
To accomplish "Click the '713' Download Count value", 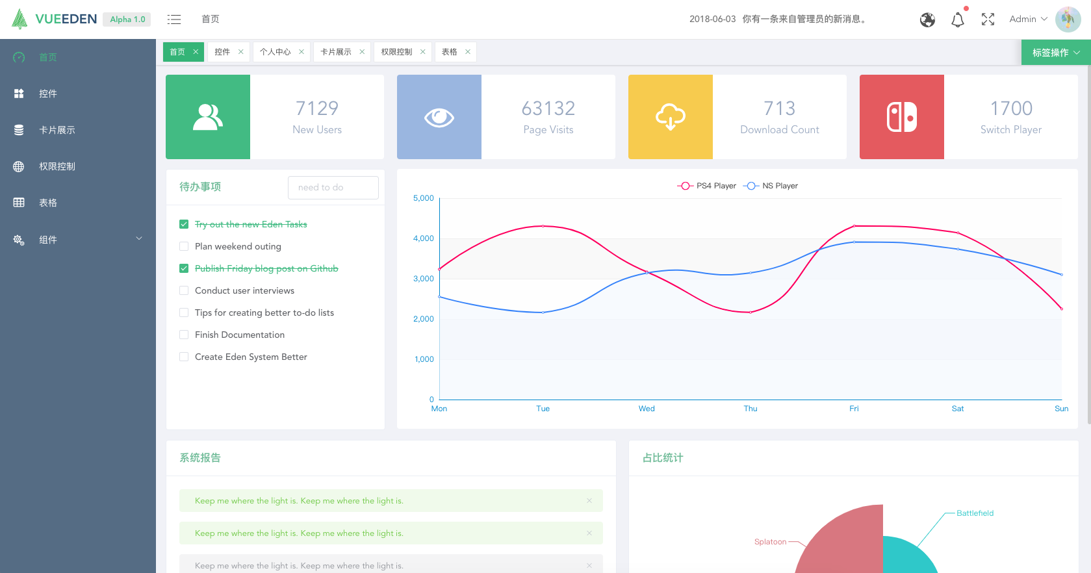I will 780,108.
